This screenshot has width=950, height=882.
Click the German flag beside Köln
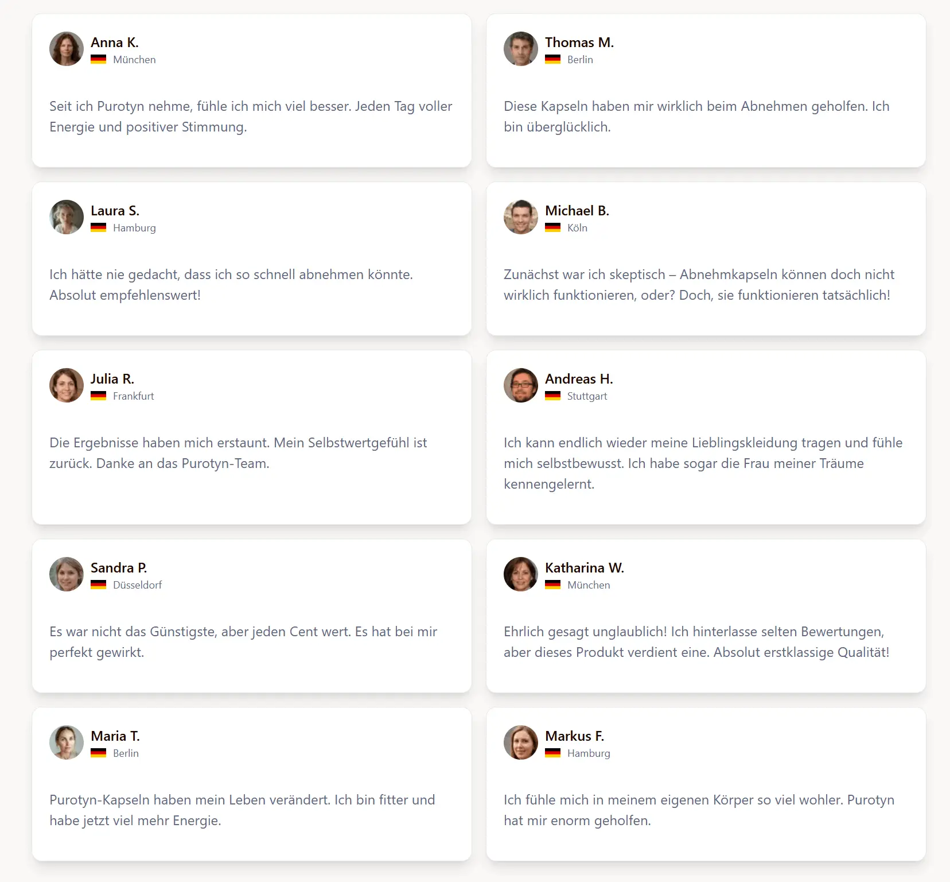click(553, 227)
